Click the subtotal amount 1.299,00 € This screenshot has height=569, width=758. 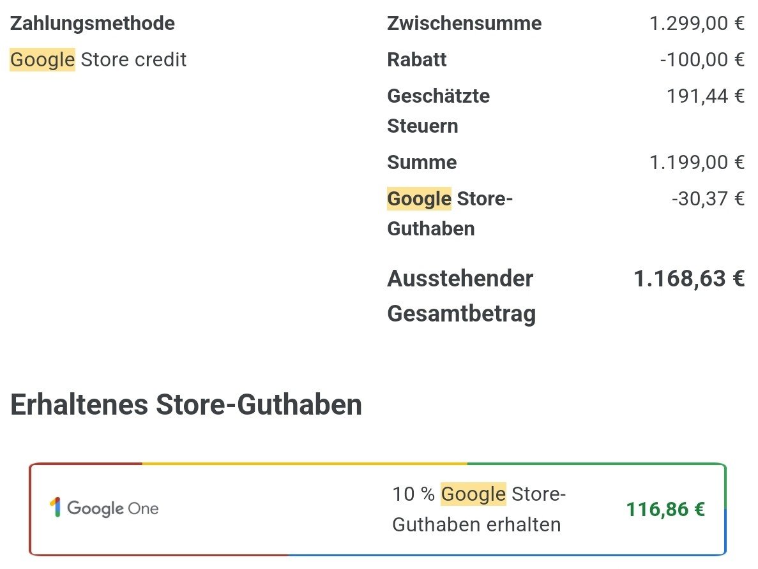coord(697,24)
